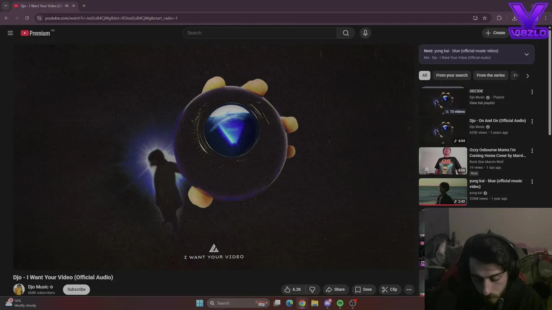Screen dimensions: 552x310
Task: Select the From the series chip
Action: click(490, 75)
